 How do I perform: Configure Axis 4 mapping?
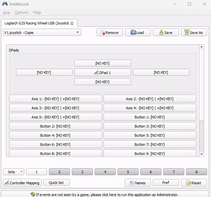[150, 108]
